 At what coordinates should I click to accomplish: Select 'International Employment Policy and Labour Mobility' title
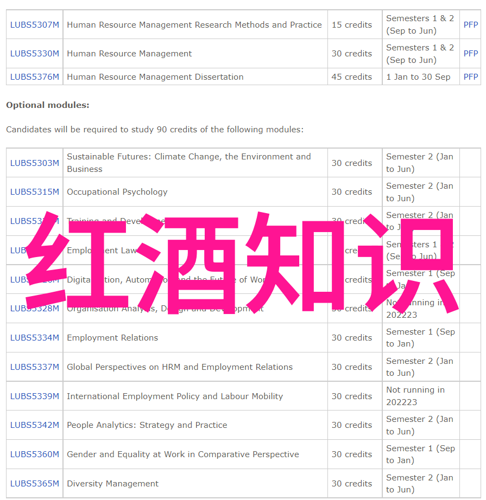point(175,396)
